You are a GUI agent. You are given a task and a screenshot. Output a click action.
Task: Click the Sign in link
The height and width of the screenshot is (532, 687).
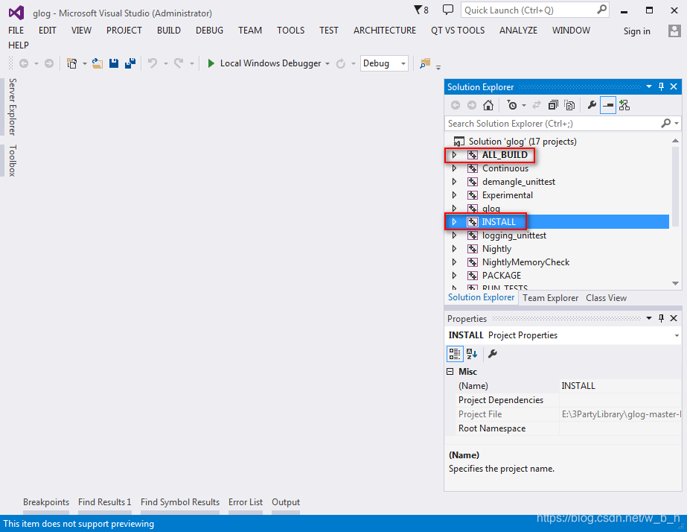(x=636, y=31)
